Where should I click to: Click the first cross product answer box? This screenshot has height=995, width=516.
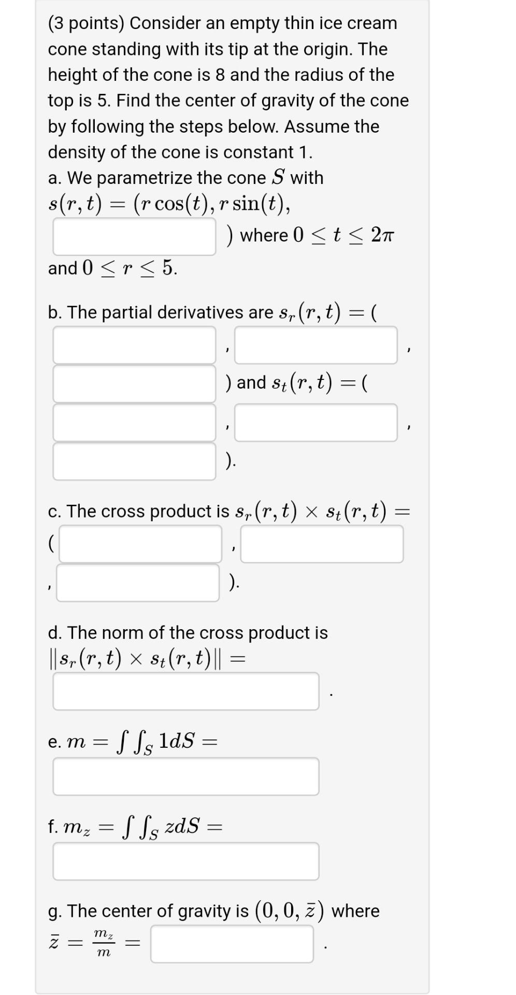141,543
